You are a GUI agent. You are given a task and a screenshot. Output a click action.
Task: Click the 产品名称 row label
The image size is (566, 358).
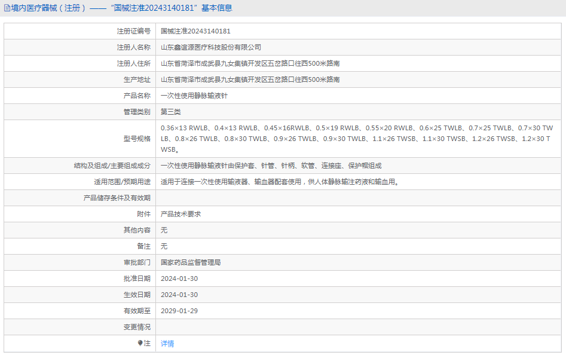click(x=137, y=96)
